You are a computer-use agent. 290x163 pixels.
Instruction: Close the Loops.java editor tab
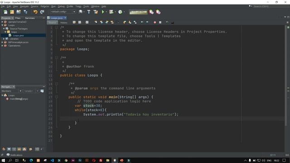click(65, 18)
